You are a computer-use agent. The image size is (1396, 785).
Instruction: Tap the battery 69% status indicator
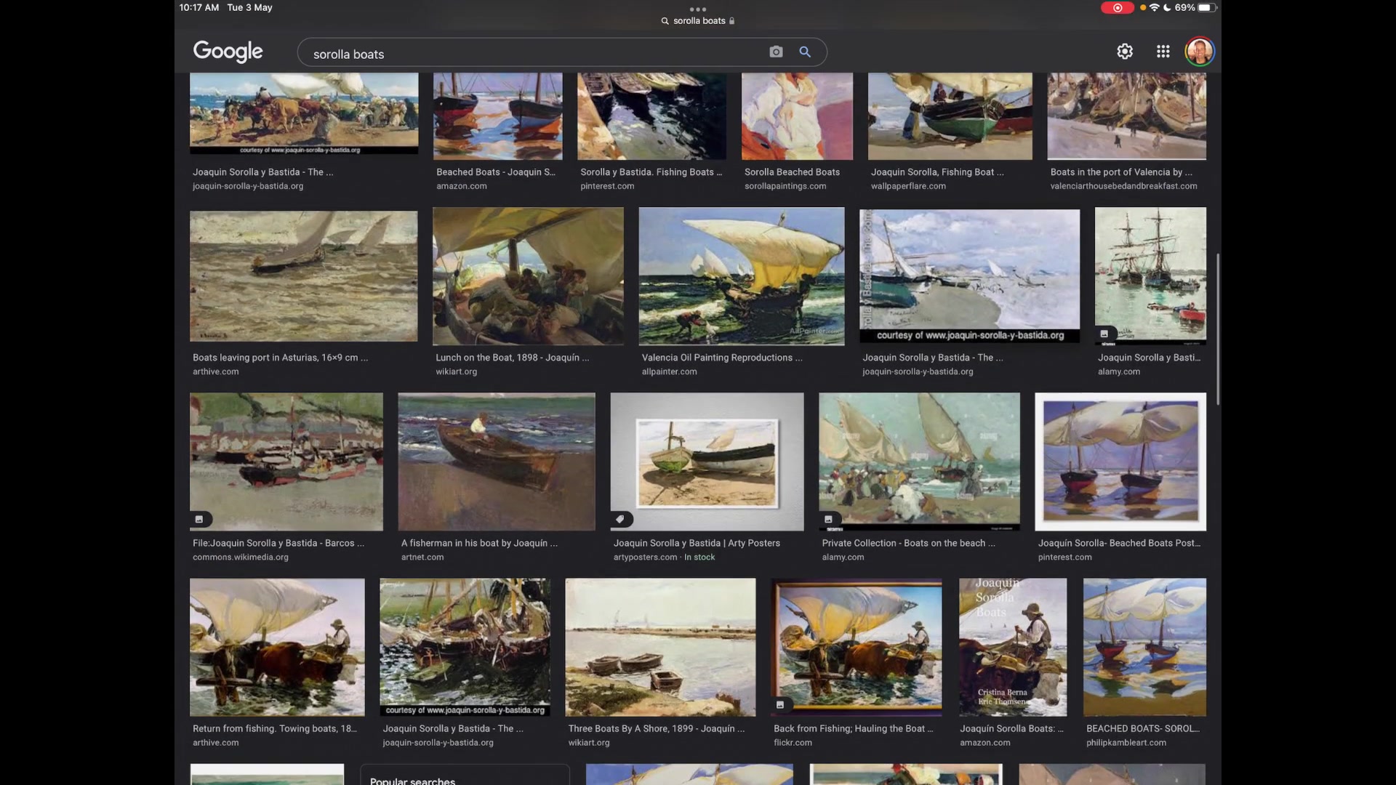(x=1195, y=7)
